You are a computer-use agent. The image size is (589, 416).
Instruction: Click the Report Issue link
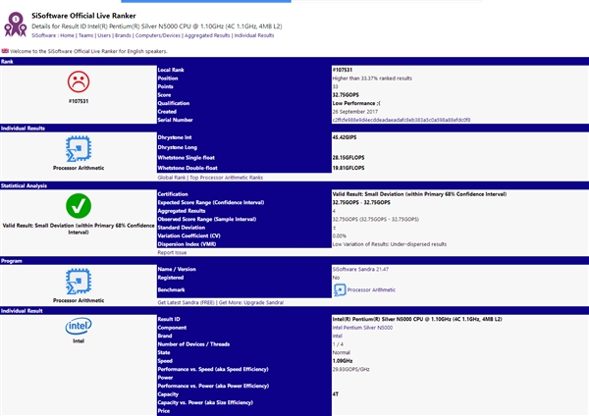tap(172, 252)
